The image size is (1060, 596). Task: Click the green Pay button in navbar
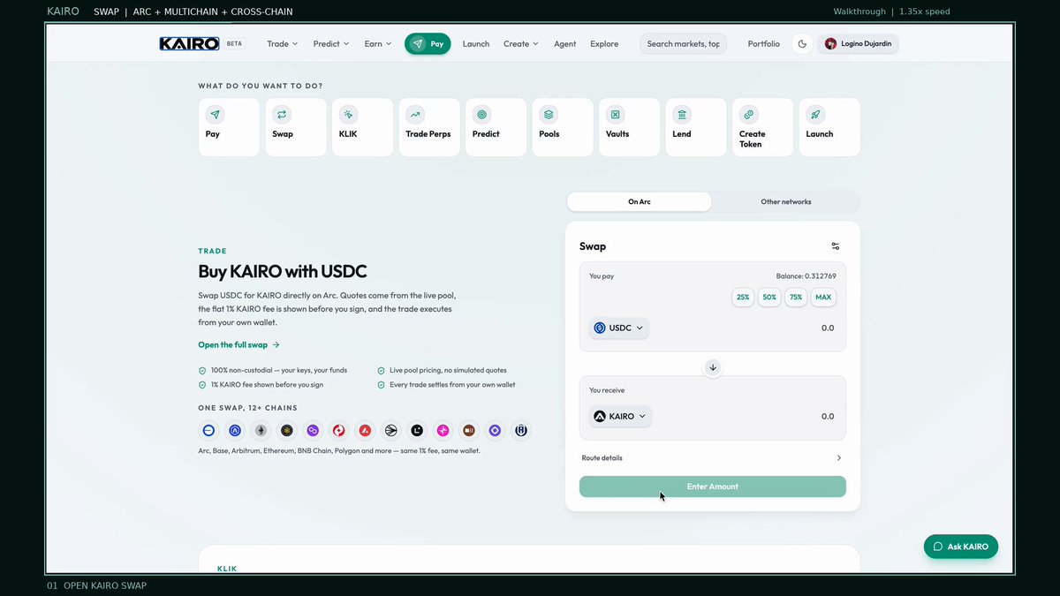tap(428, 43)
